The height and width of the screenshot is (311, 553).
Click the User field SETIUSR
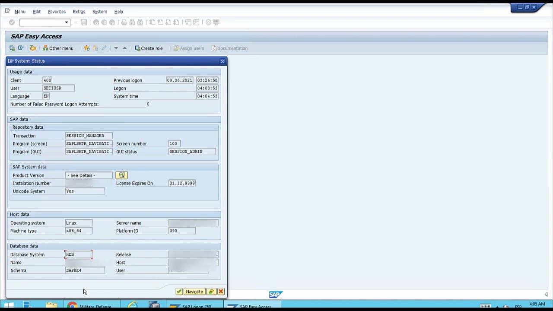tap(58, 88)
